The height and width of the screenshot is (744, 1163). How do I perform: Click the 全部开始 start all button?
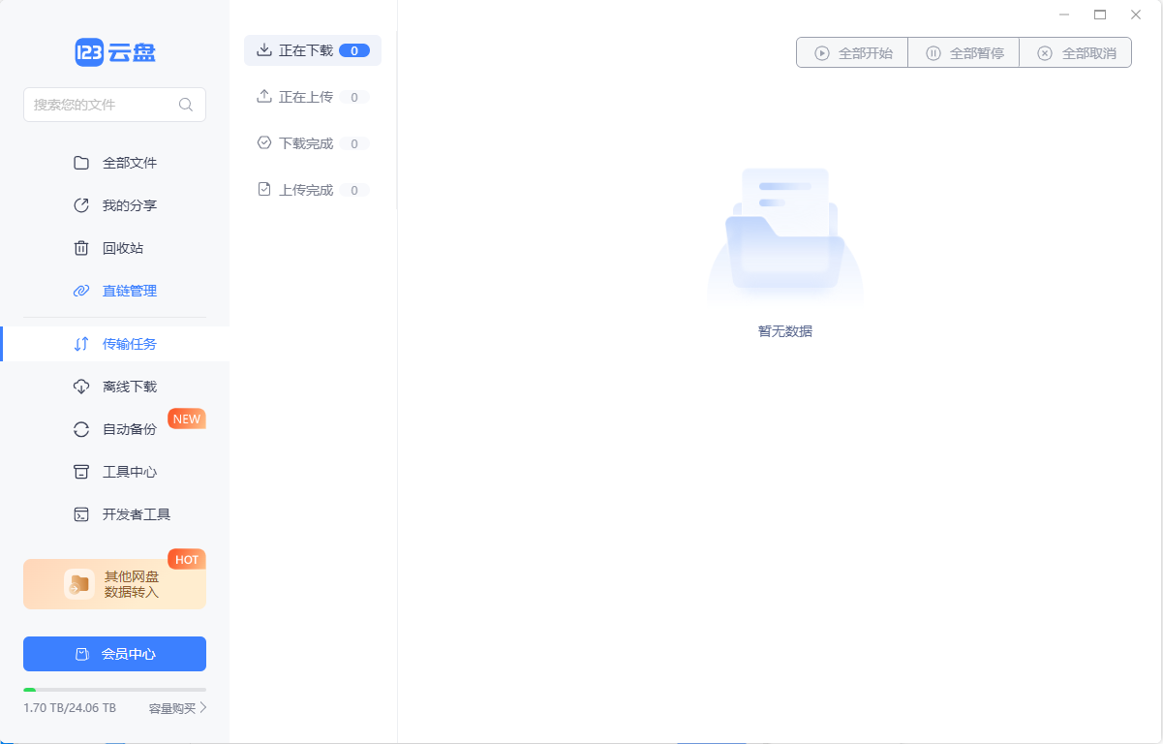click(851, 51)
